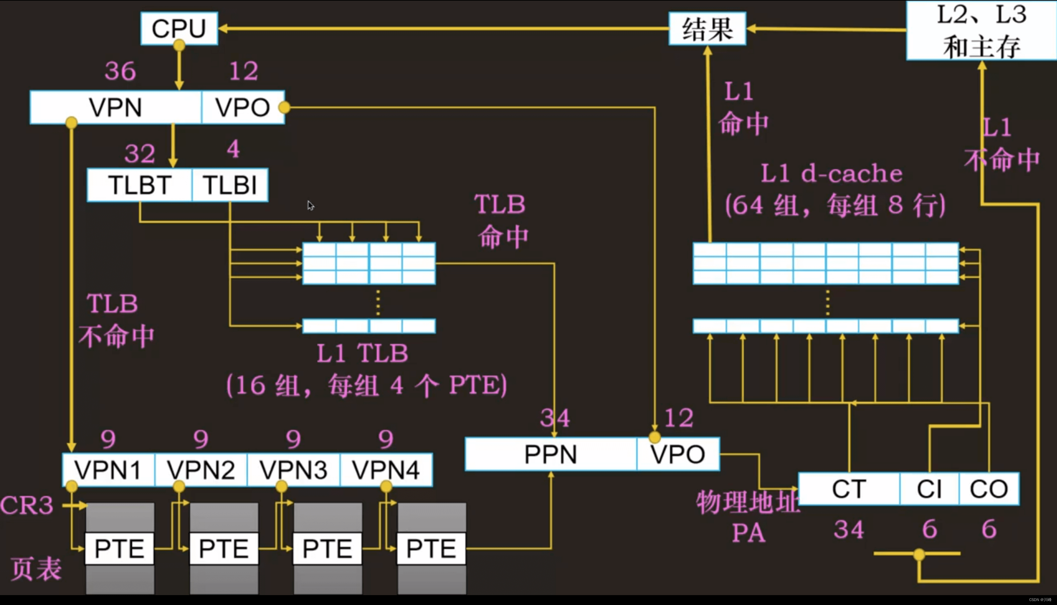Select the PTE box under VPN2

click(x=224, y=549)
